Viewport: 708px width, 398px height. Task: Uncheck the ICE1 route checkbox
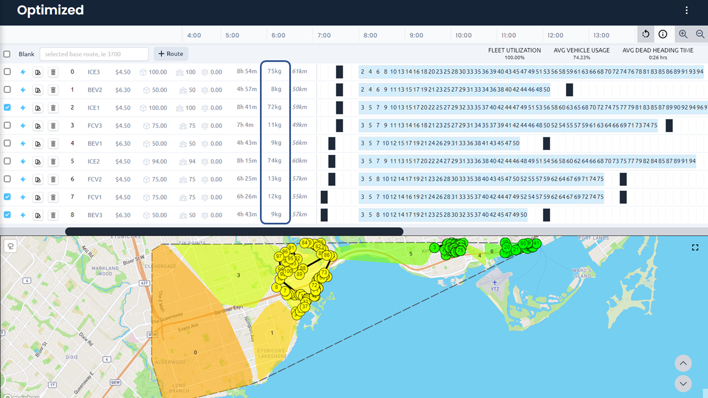pyautogui.click(x=7, y=107)
